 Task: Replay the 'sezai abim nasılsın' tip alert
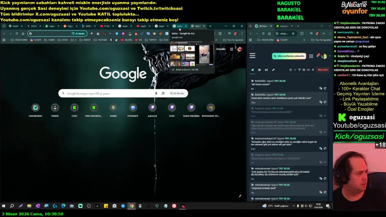click(x=325, y=102)
